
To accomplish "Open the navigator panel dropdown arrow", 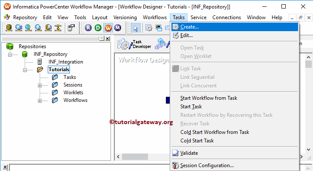I will (x=102, y=38).
